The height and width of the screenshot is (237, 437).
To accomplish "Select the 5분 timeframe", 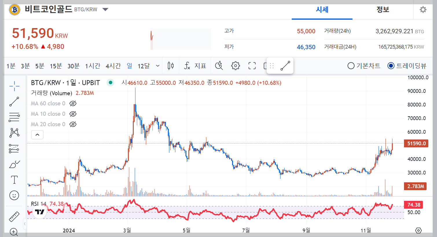I will (40, 66).
